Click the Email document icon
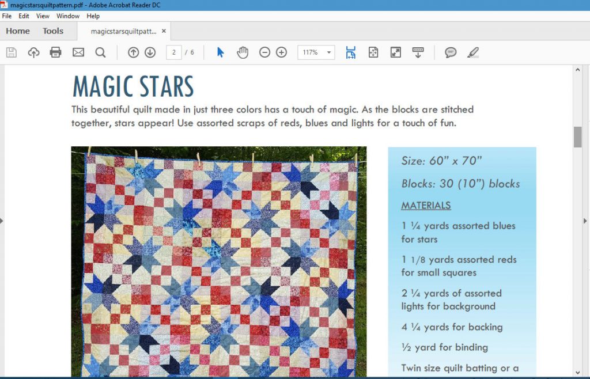The height and width of the screenshot is (379, 590). pyautogui.click(x=78, y=52)
